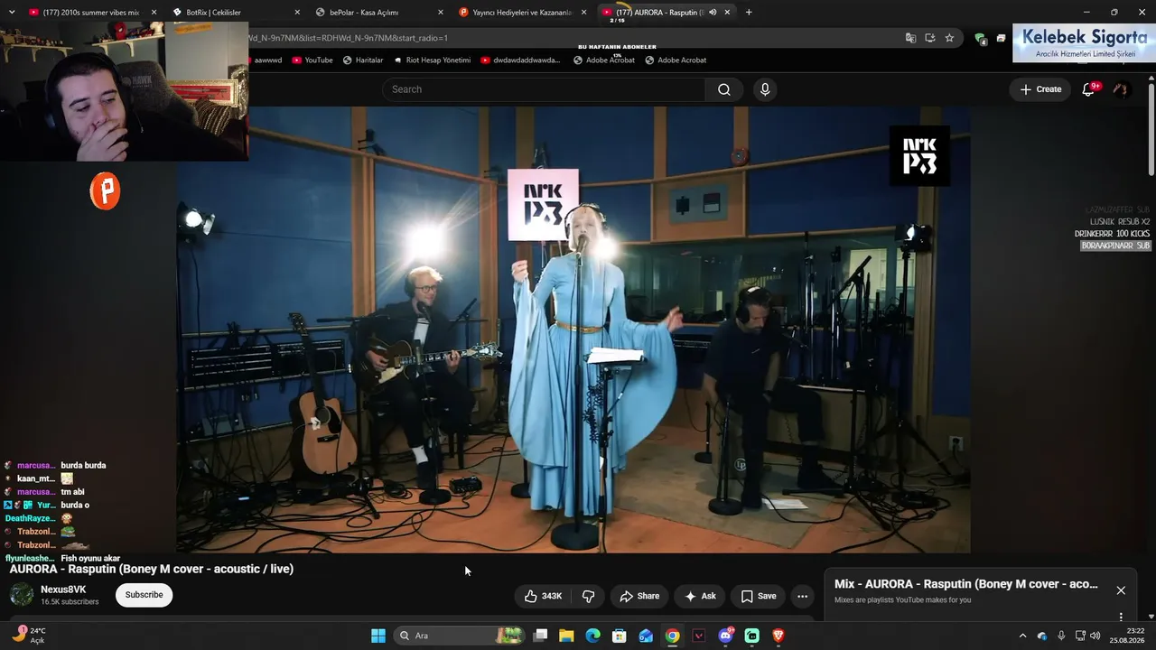The width and height of the screenshot is (1156, 650).
Task: Expand the tab search dropdown arrow
Action: (x=12, y=13)
